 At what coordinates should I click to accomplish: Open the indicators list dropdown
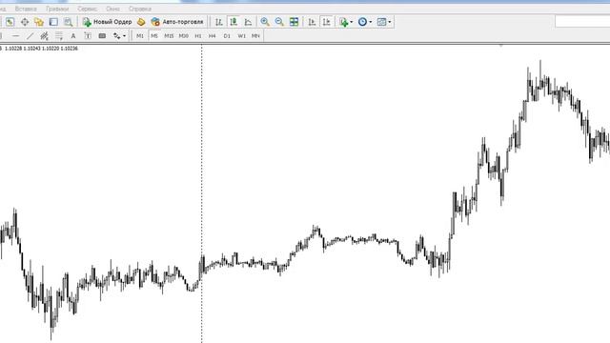[346, 22]
